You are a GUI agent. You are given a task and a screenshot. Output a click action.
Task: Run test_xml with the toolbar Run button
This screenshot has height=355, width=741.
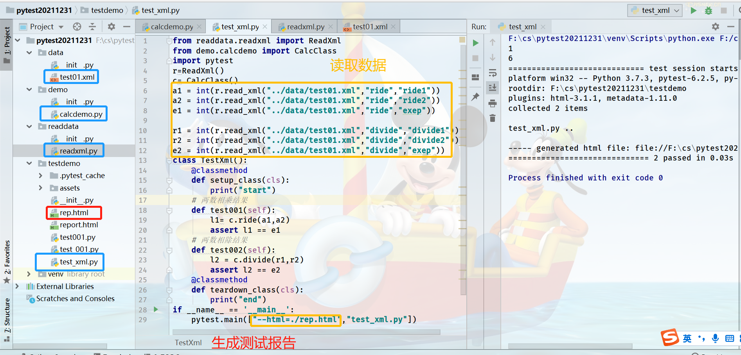pos(694,11)
